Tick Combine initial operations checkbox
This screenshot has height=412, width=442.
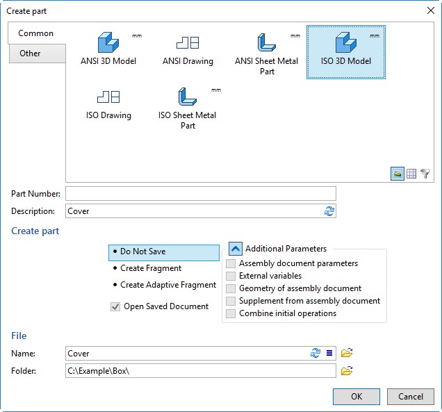pos(231,313)
